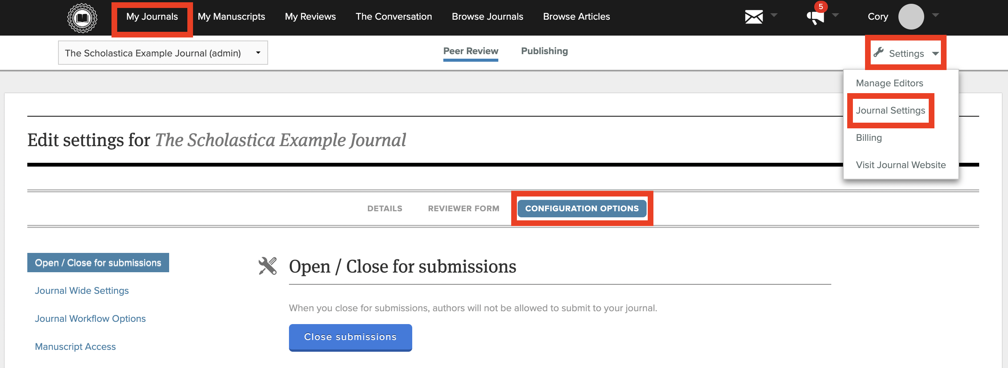
Task: Open the announcements megaphone icon
Action: tap(815, 17)
